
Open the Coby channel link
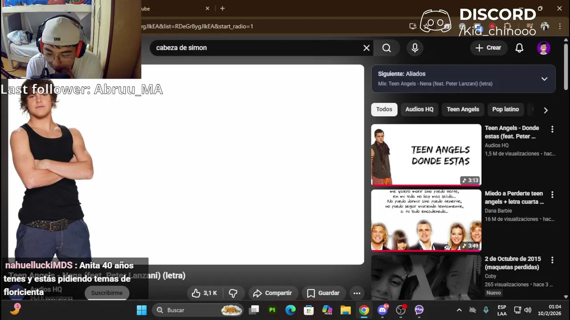point(490,276)
